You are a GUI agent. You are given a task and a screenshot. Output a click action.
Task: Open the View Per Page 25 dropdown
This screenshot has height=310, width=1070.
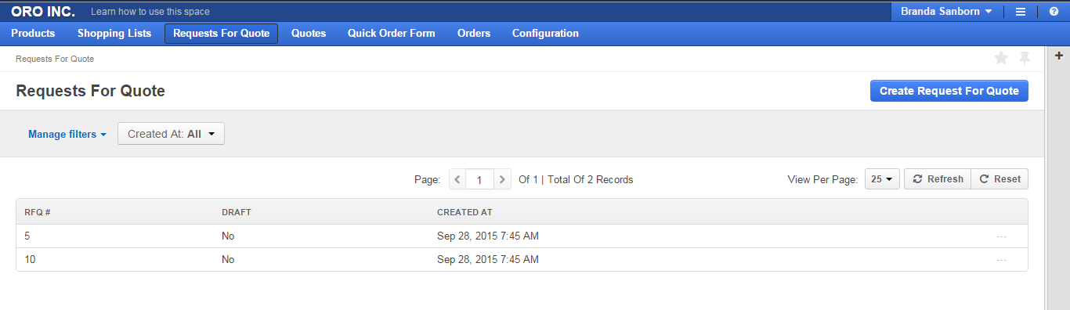point(882,179)
